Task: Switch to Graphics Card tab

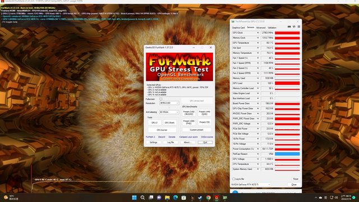Action: 238,27
